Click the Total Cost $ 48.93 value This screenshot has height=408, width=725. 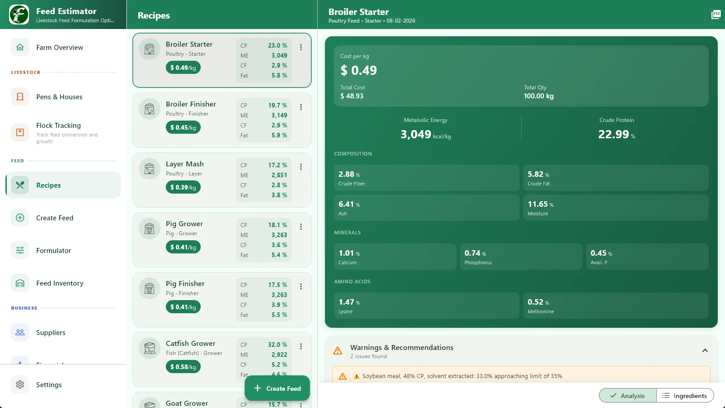pos(352,96)
